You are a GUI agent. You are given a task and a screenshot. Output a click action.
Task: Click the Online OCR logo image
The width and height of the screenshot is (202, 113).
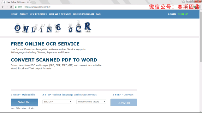click(x=53, y=27)
